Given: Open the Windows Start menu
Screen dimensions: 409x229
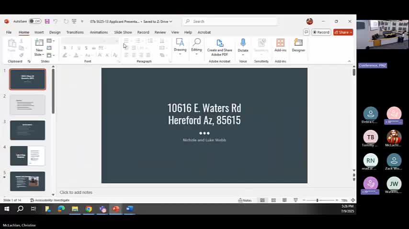Looking at the screenshot, I should (x=7, y=209).
